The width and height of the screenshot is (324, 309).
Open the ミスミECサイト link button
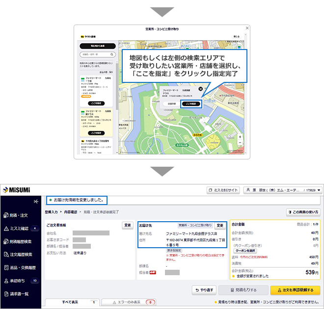(x=223, y=190)
